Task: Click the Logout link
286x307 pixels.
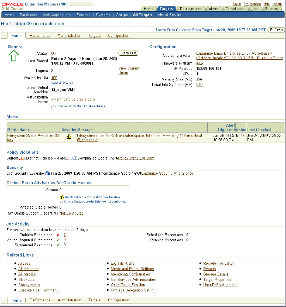Action: [277, 4]
